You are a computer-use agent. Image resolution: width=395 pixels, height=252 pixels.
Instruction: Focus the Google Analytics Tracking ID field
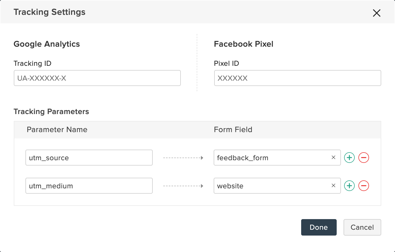[x=97, y=78]
